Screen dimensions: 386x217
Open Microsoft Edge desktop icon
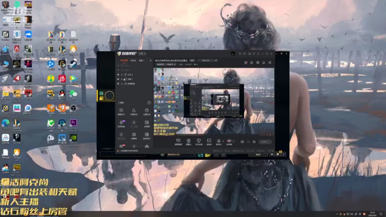click(5, 123)
